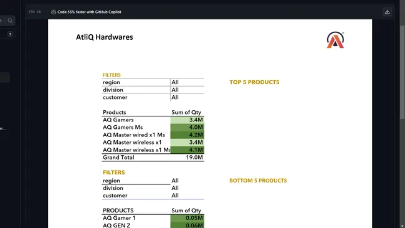Click the '4.1M' quantity value
Screen dimensions: 405x228
(x=196, y=150)
